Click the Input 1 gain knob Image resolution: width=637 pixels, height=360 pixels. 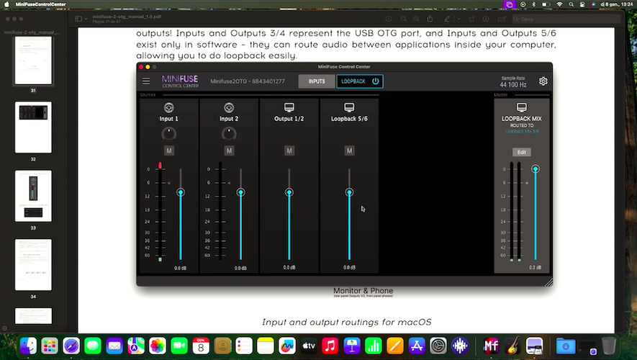tap(168, 133)
